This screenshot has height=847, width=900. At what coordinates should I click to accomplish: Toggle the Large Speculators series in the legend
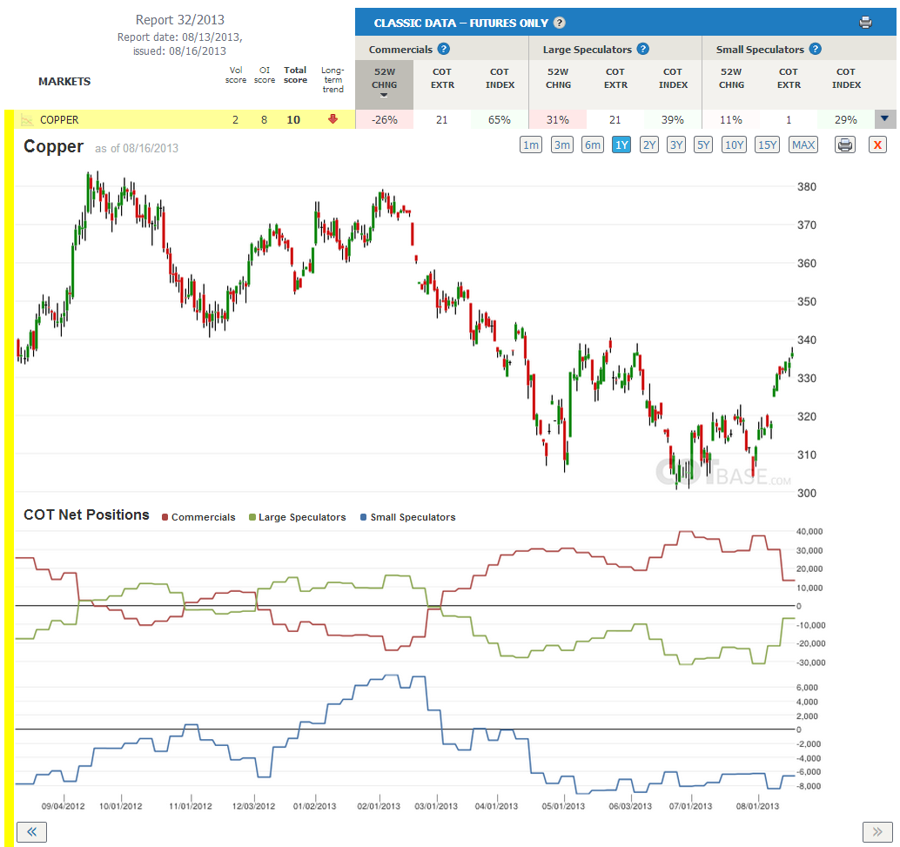pos(298,517)
